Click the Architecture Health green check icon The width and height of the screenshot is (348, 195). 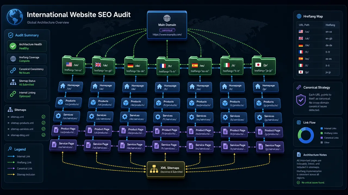[x=13, y=46]
